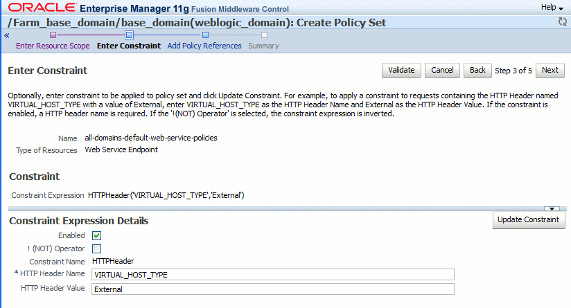Click the Back button

(477, 70)
